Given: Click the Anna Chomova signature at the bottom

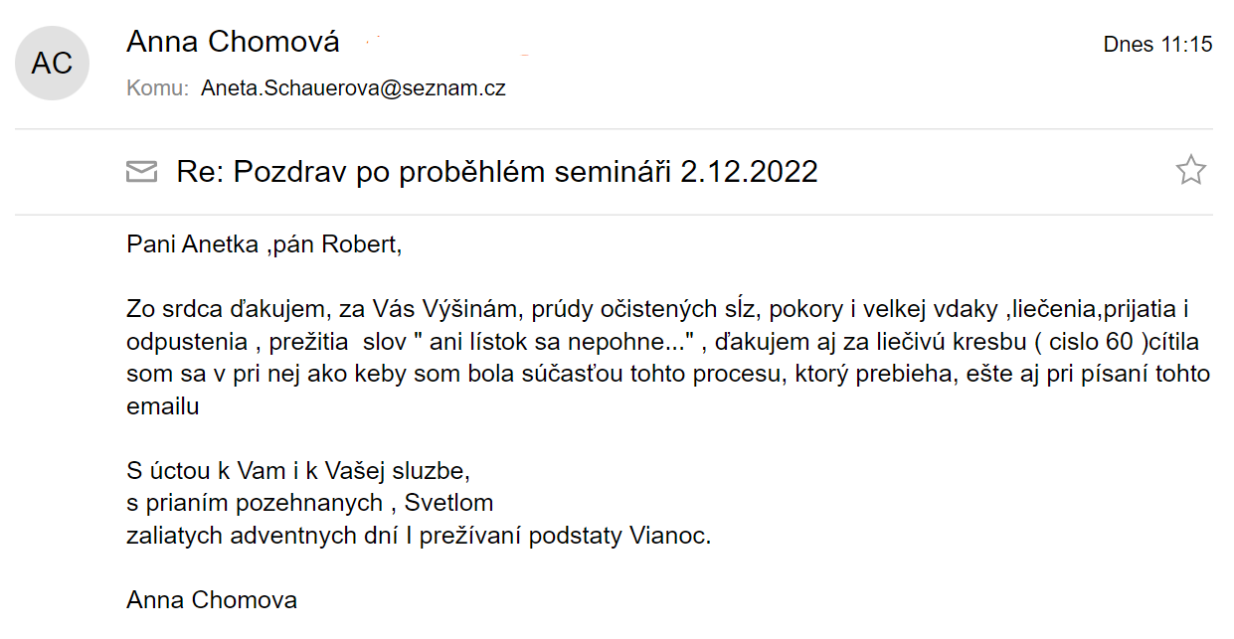Looking at the screenshot, I should [212, 600].
